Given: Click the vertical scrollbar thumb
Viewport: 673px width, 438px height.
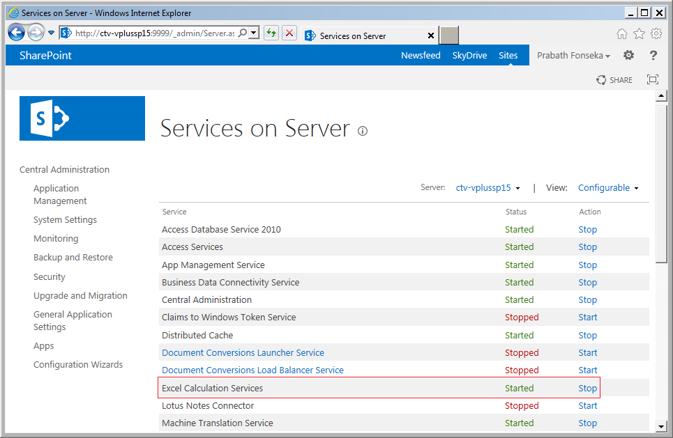Looking at the screenshot, I should [x=661, y=183].
